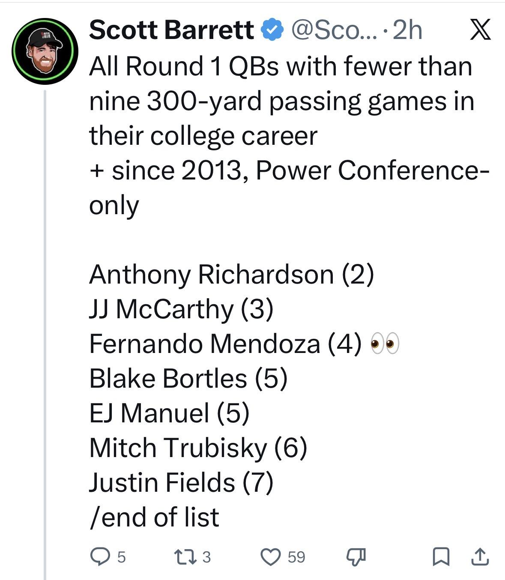
Task: Click the blue verified badge
Action: click(x=272, y=30)
